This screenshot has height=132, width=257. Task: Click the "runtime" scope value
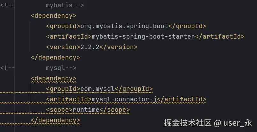pos(86,110)
